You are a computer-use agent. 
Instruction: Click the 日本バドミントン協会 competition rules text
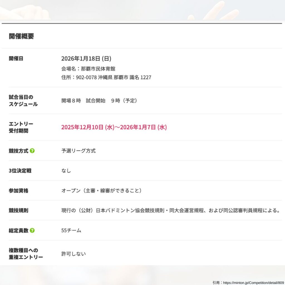[x=170, y=210]
